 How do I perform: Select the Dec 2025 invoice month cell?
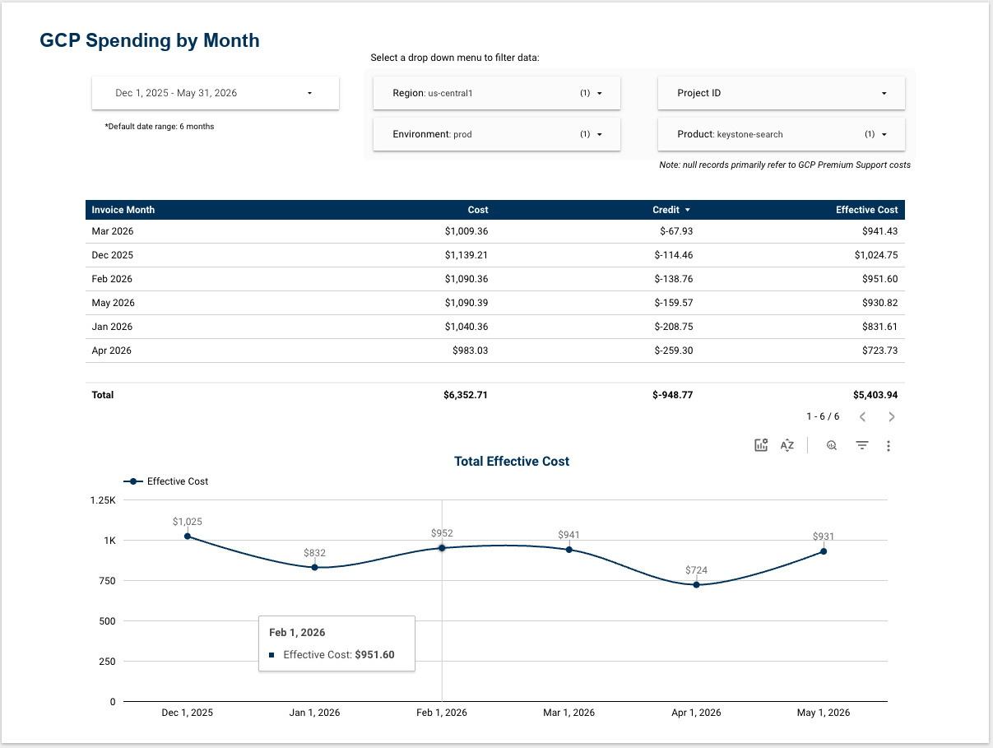click(113, 255)
